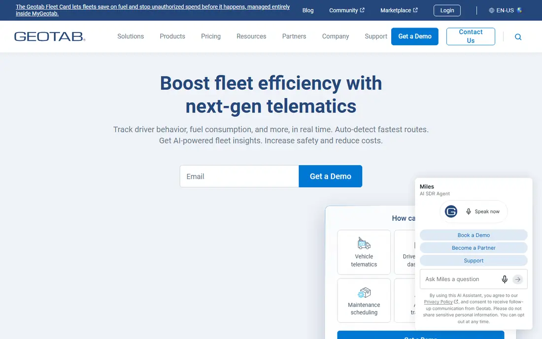
Task: Click the Geotab Fleet Card announcement link
Action: point(152,10)
